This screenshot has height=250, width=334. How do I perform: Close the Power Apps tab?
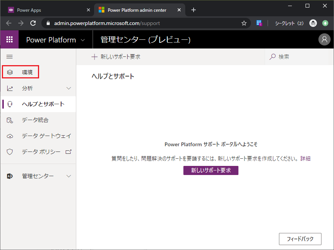click(x=88, y=10)
